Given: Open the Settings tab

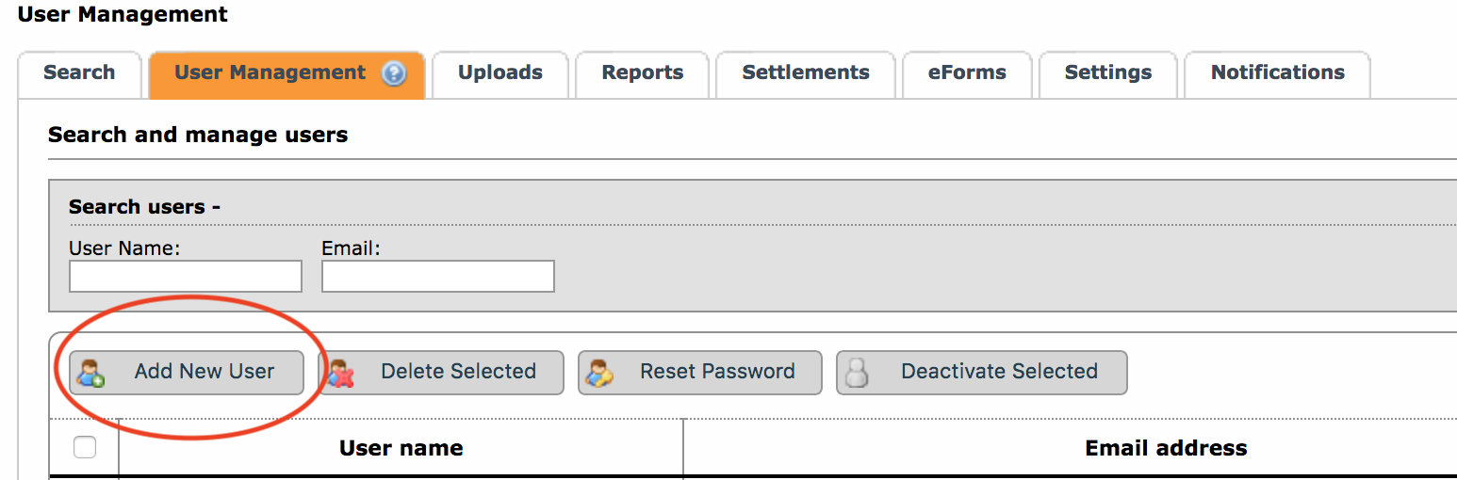Looking at the screenshot, I should [x=1108, y=73].
